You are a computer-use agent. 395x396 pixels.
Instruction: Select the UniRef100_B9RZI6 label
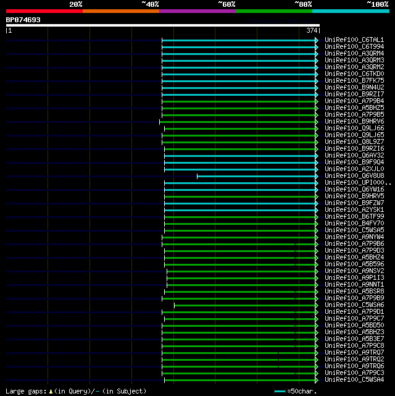pyautogui.click(x=354, y=148)
